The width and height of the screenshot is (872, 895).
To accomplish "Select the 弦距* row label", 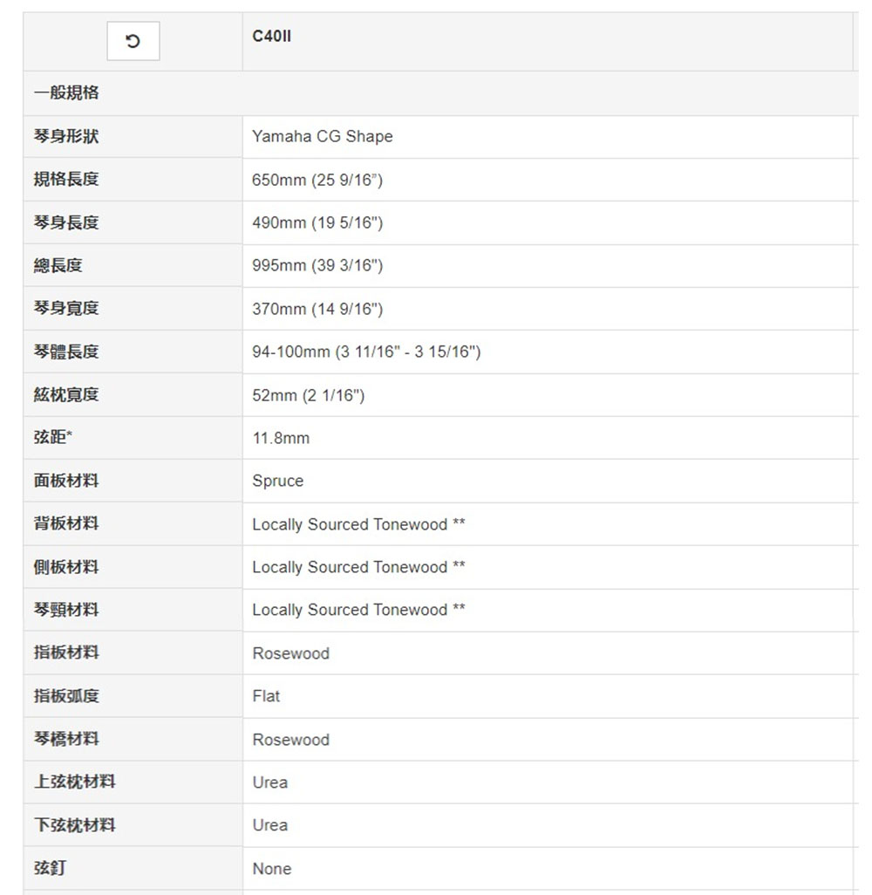I will tap(54, 438).
